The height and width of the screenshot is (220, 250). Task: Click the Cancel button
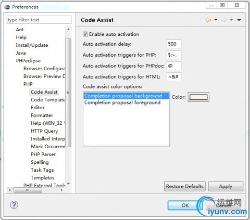pos(223,205)
